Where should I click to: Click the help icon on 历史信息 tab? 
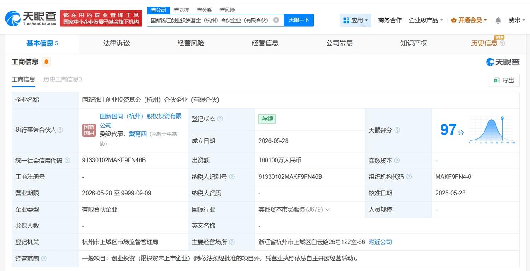coord(502,43)
